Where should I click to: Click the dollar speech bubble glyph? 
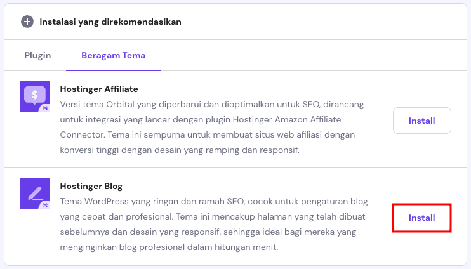34,95
